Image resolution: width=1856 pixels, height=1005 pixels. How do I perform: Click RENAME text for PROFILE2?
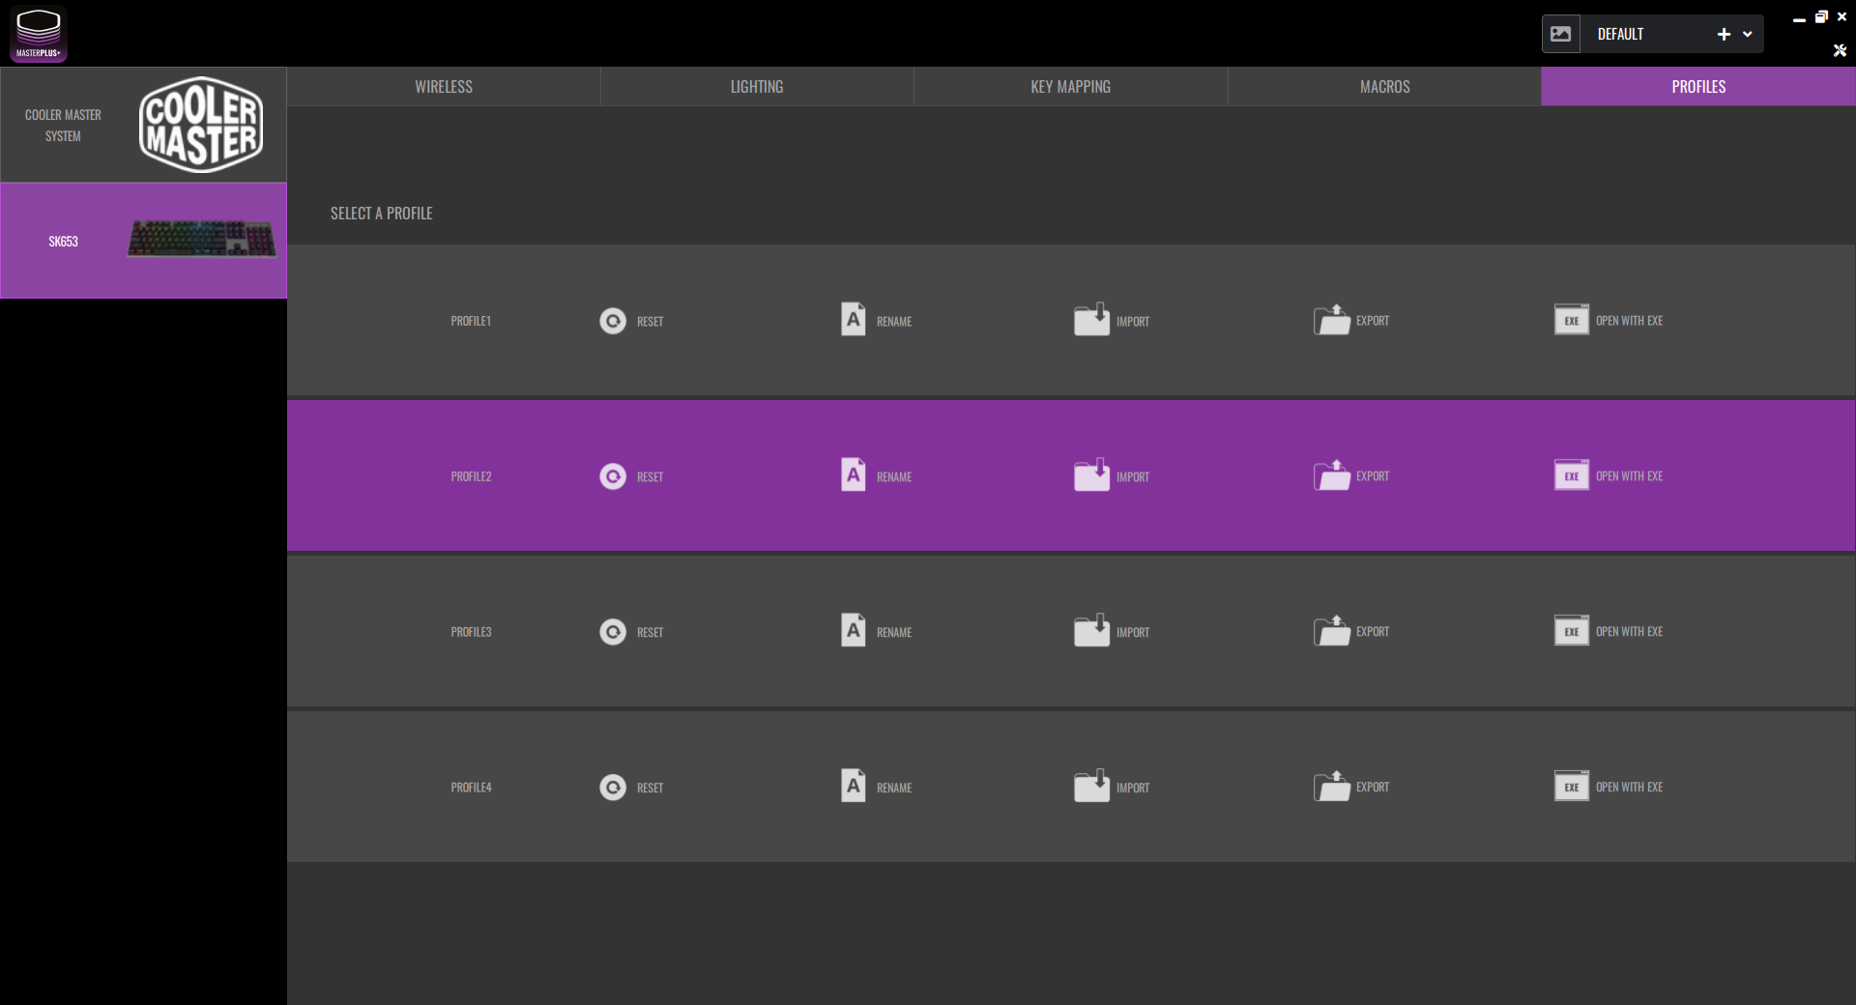pos(894,477)
